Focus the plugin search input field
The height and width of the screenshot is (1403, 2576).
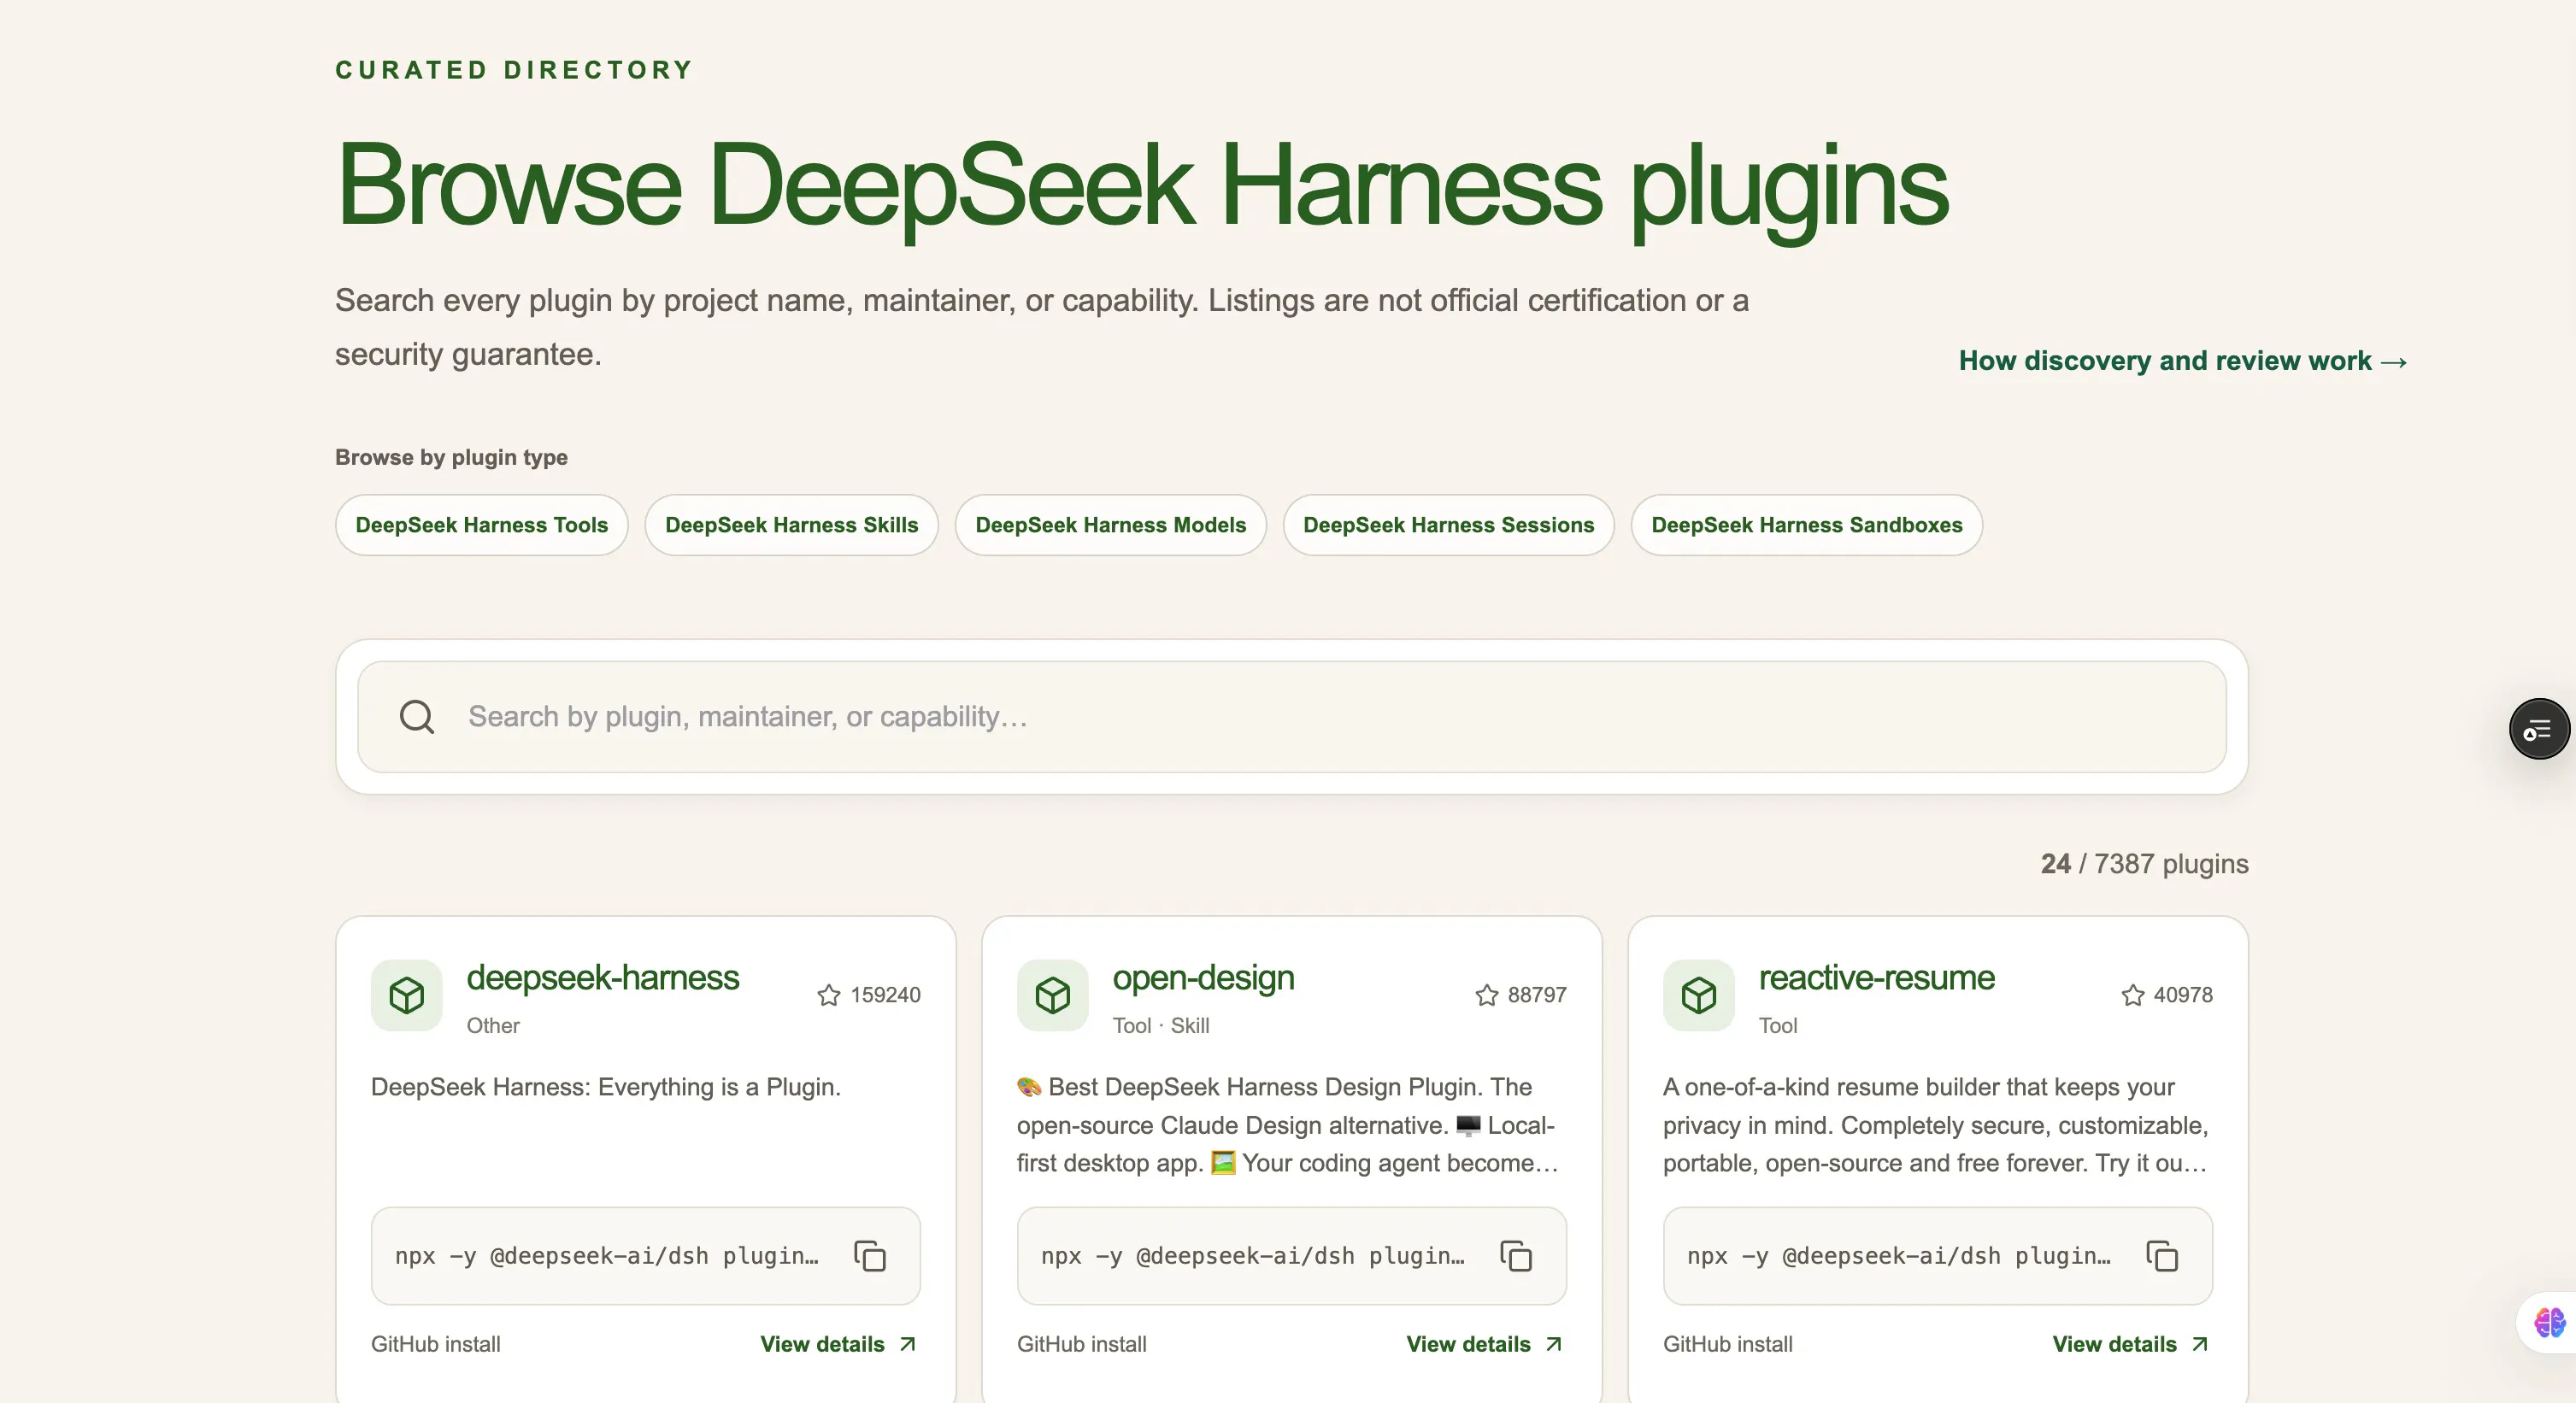pyautogui.click(x=1292, y=716)
